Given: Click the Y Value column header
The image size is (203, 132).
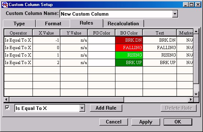Looking at the screenshot, I should 74,33.
